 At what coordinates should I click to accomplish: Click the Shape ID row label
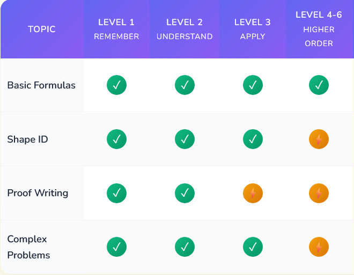27,139
